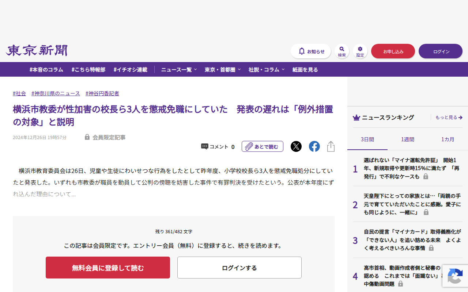
Task: Click the あとで読む clip button
Action: point(263,146)
